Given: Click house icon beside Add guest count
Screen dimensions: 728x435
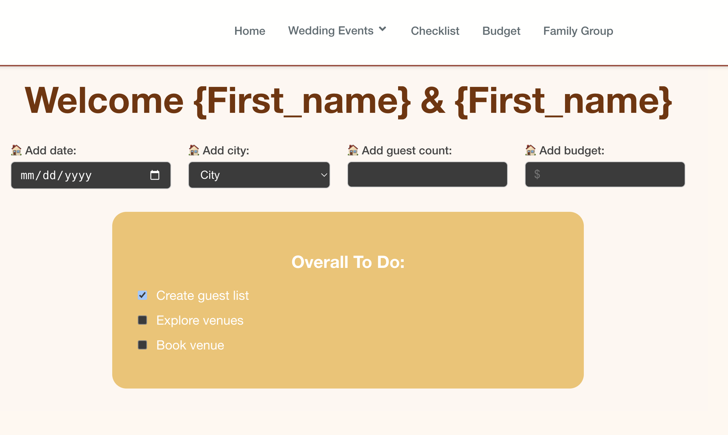Looking at the screenshot, I should point(353,150).
